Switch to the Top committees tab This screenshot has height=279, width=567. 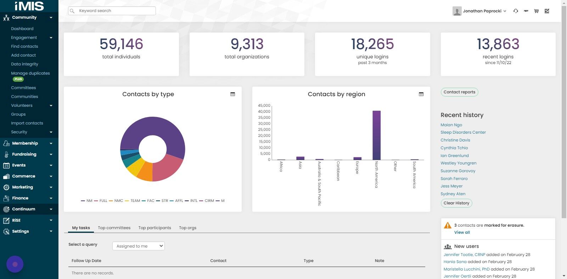click(x=114, y=228)
